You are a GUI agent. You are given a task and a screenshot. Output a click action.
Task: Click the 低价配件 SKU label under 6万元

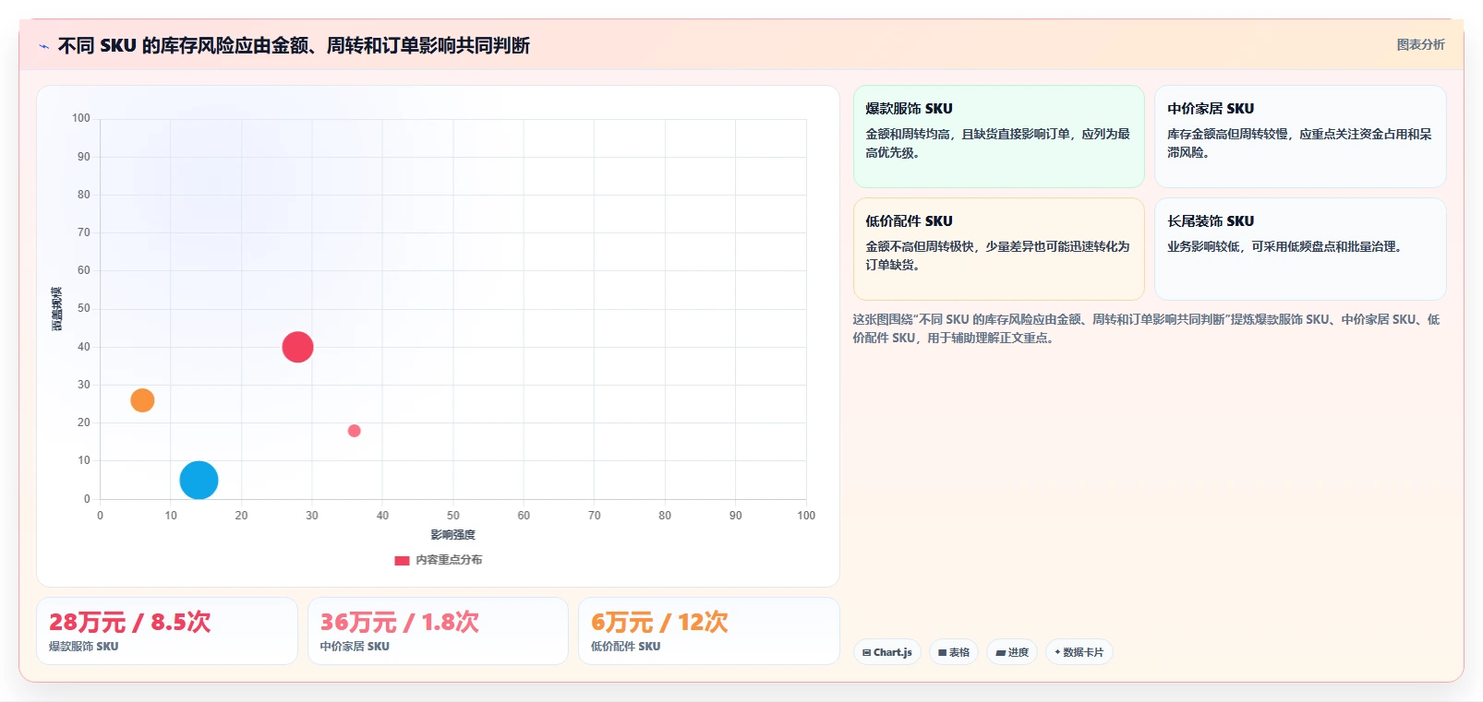625,647
